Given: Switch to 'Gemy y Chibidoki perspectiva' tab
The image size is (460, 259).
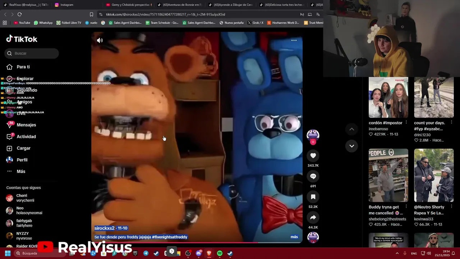Looking at the screenshot, I should [x=129, y=5].
